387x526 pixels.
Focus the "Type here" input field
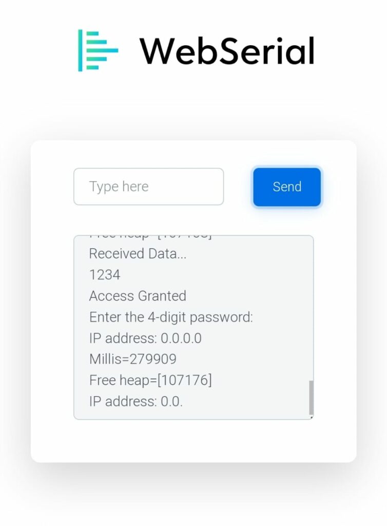pos(148,186)
